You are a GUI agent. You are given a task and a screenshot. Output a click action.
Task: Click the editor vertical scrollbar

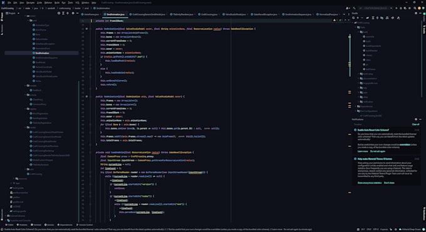350,56
